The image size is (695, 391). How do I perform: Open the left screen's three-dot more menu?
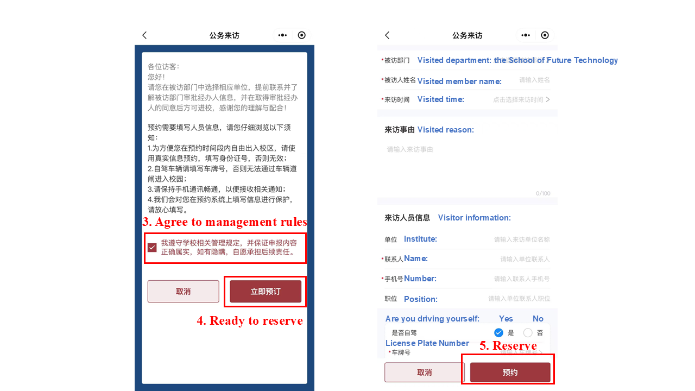(282, 35)
